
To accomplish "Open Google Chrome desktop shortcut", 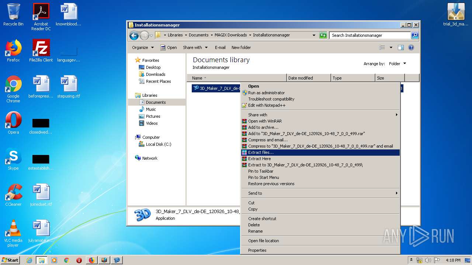I will 13,89.
